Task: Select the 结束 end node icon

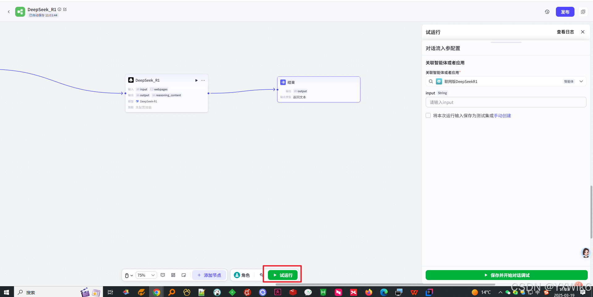Action: point(283,82)
